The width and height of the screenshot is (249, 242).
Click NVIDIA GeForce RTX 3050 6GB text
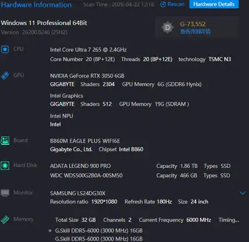[87, 76]
